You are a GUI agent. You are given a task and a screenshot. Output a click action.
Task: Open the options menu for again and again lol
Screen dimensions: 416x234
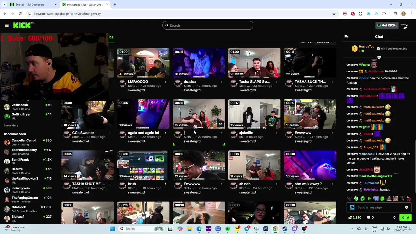pyautogui.click(x=165, y=133)
